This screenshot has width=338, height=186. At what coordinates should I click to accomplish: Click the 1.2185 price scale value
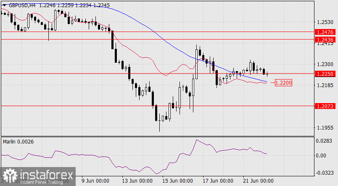click(x=325, y=85)
